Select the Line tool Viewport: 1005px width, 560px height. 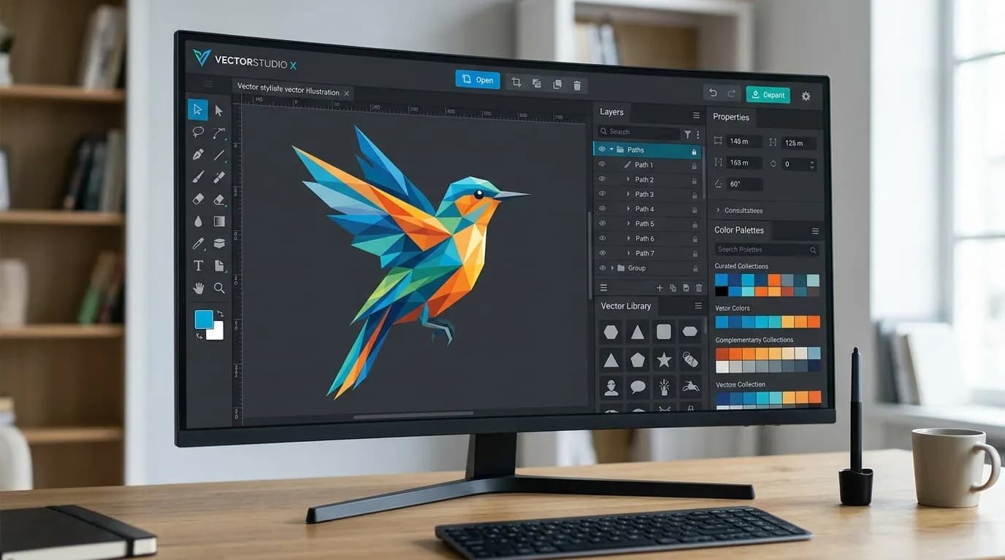[219, 155]
